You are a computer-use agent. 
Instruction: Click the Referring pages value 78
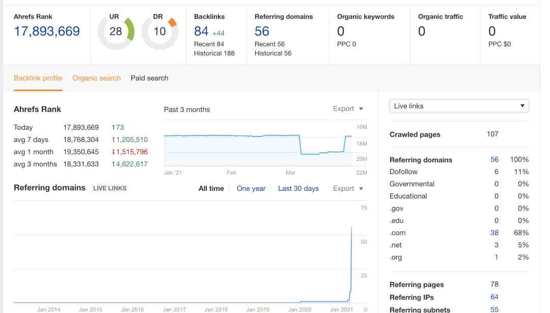pos(494,284)
